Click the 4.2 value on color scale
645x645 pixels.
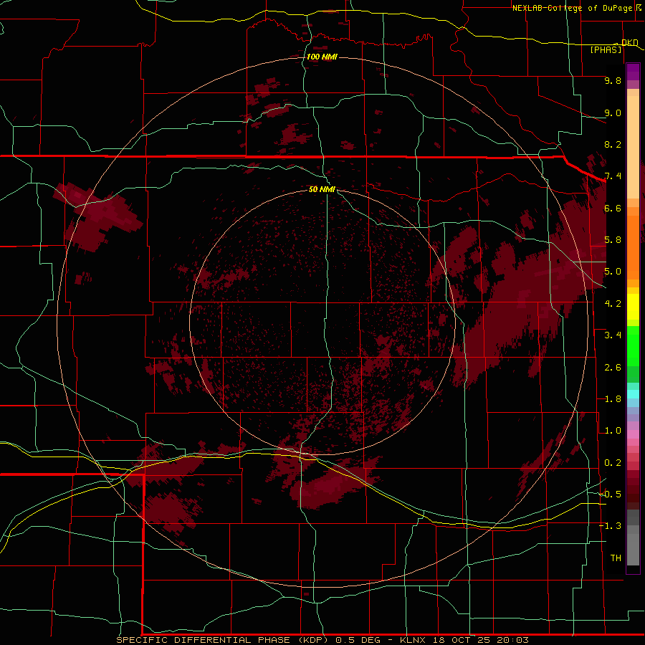[x=613, y=304]
